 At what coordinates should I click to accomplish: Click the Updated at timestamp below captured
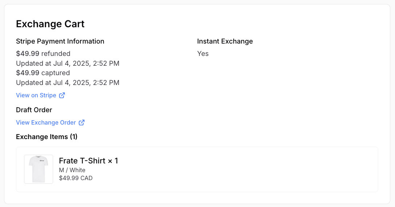(68, 83)
